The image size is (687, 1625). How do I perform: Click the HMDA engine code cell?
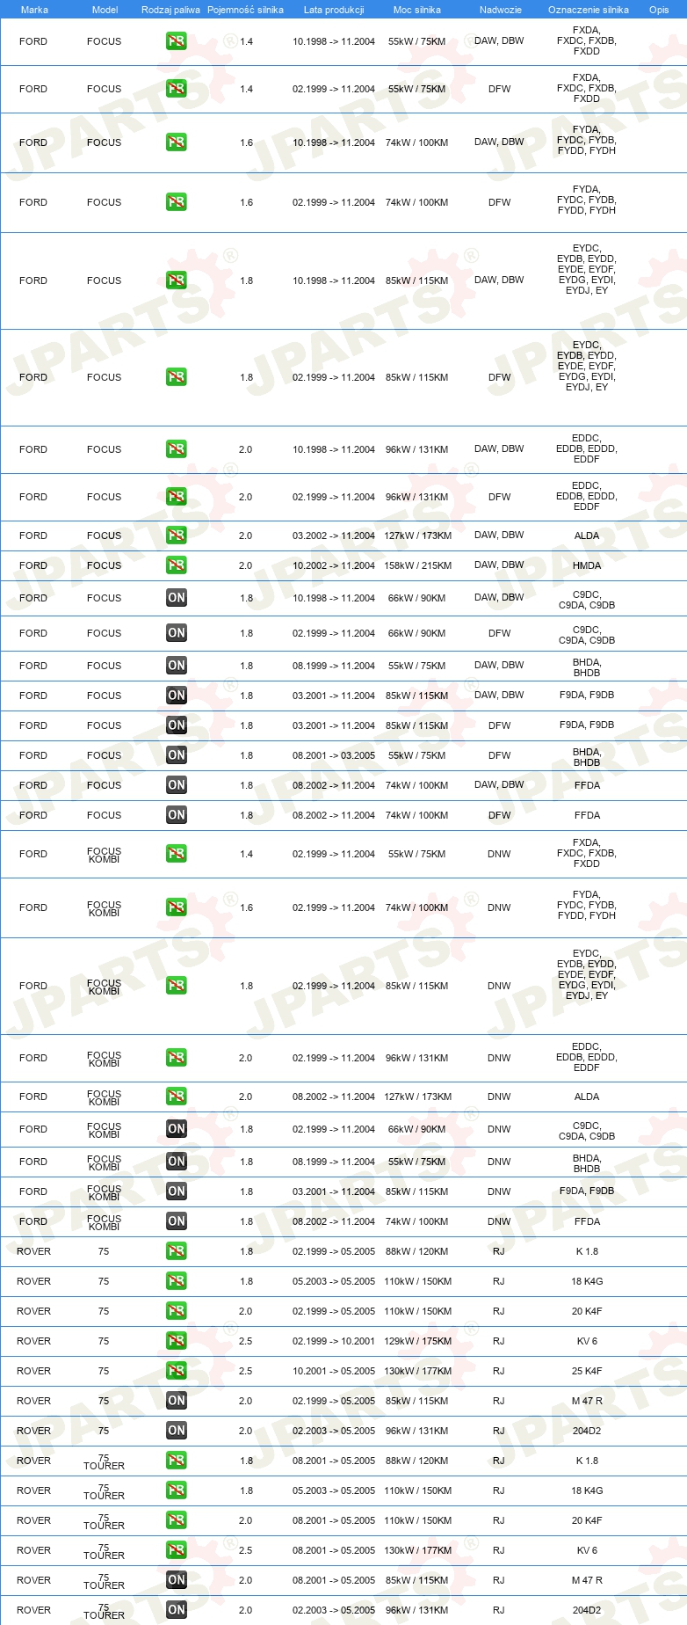click(x=587, y=565)
